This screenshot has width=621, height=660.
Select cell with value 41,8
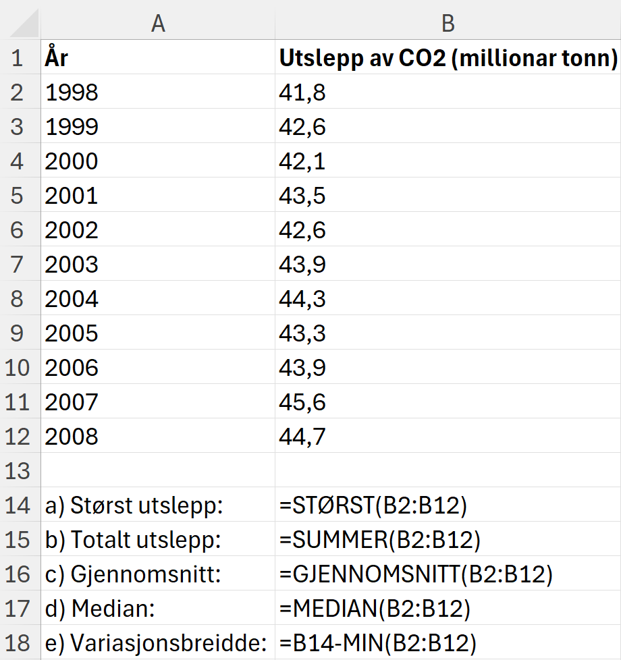(x=448, y=92)
